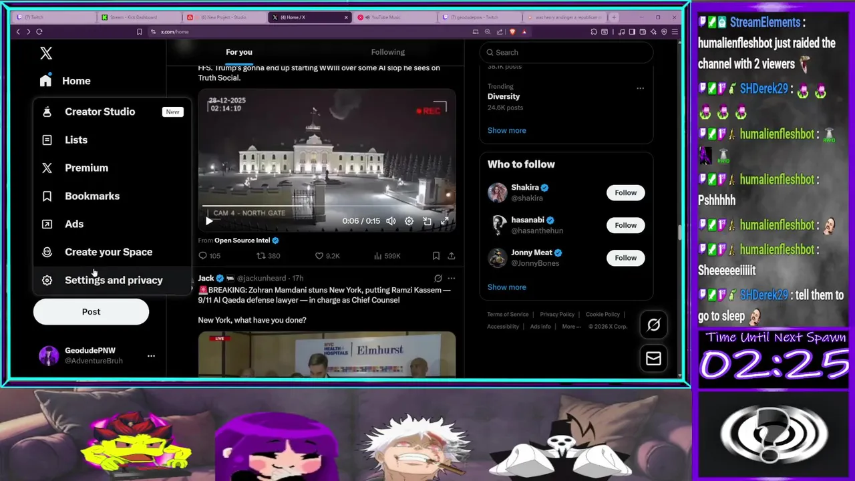View analytics showing 599K views
Viewport: 855px width, 481px height.
(x=387, y=256)
